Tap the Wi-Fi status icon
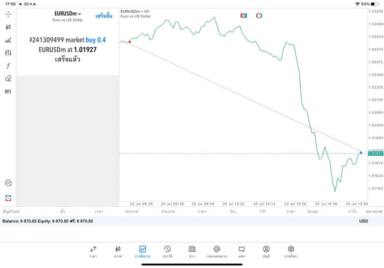The height and width of the screenshot is (268, 384). pos(358,4)
